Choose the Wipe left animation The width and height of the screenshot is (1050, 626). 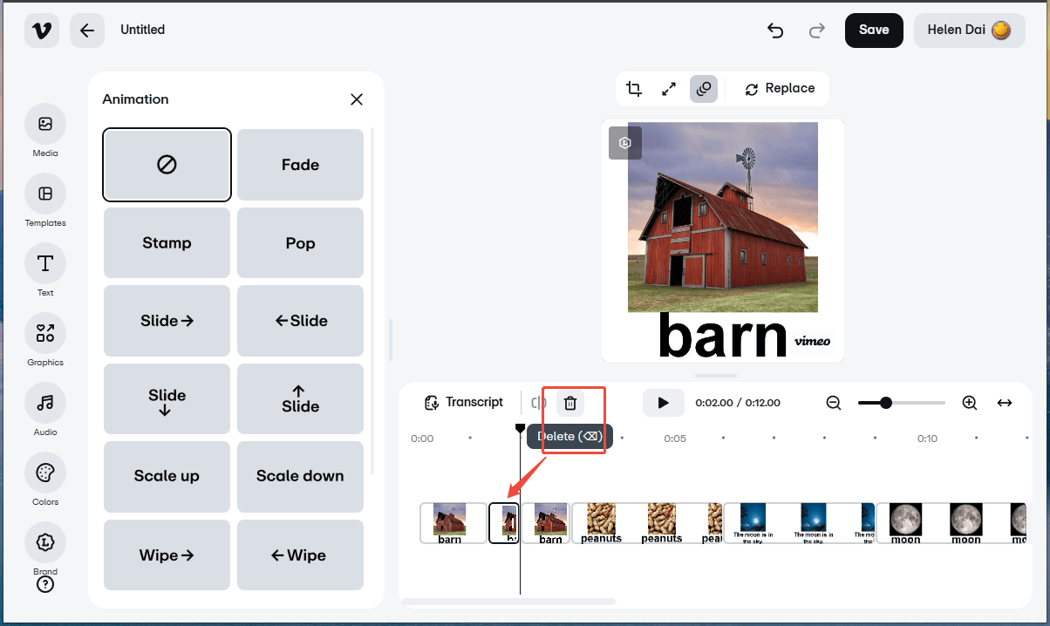click(300, 555)
